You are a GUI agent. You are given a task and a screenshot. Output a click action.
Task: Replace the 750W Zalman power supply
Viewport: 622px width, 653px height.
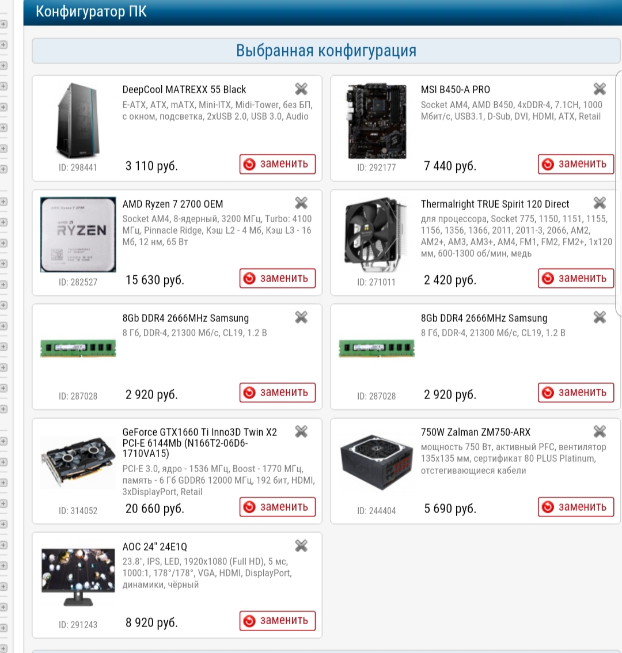point(576,507)
